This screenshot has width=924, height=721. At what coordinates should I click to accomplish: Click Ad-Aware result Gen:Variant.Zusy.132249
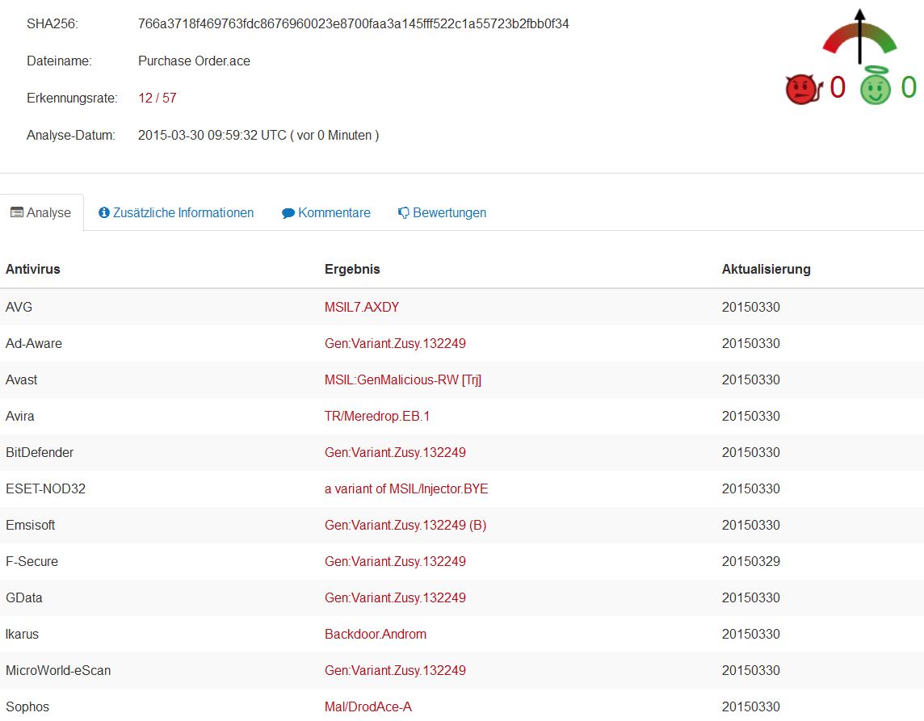396,343
